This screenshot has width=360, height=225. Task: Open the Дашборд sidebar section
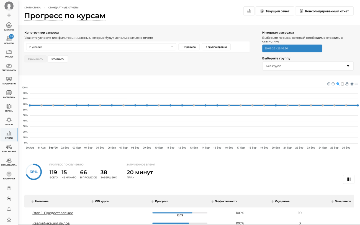tap(9, 27)
